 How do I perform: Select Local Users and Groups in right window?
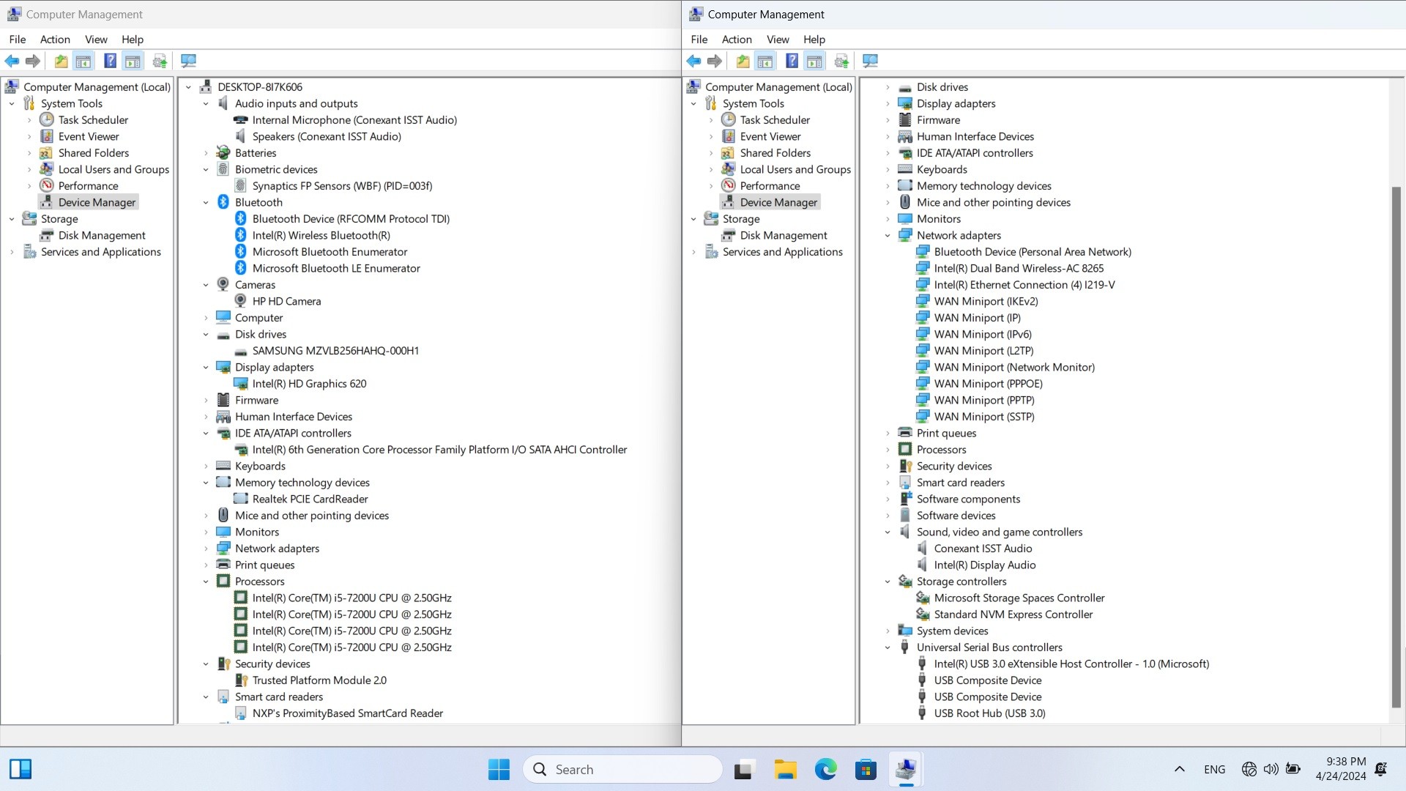tap(795, 169)
